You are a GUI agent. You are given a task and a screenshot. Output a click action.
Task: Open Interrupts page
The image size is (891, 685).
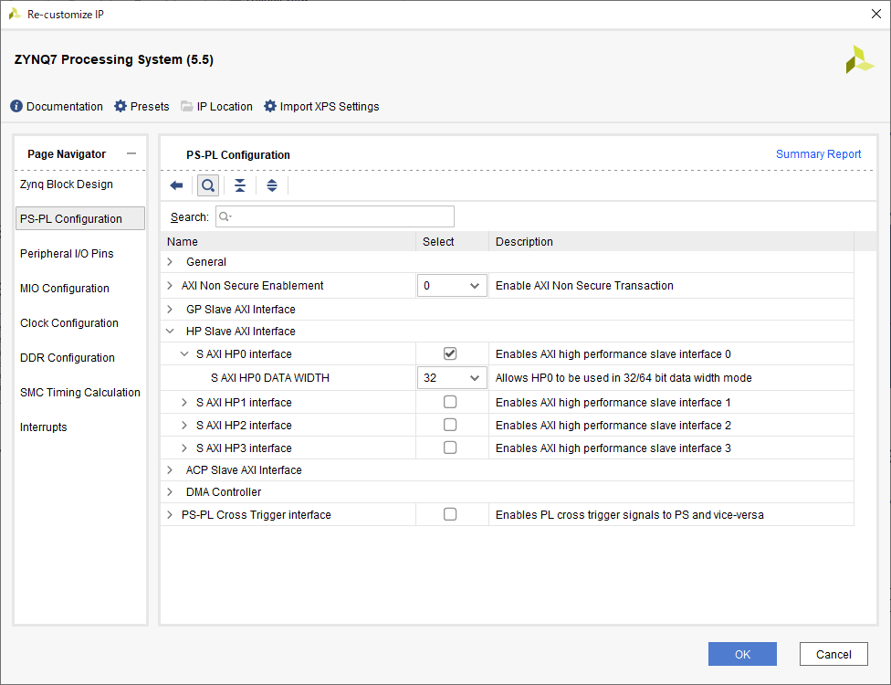pyautogui.click(x=43, y=427)
